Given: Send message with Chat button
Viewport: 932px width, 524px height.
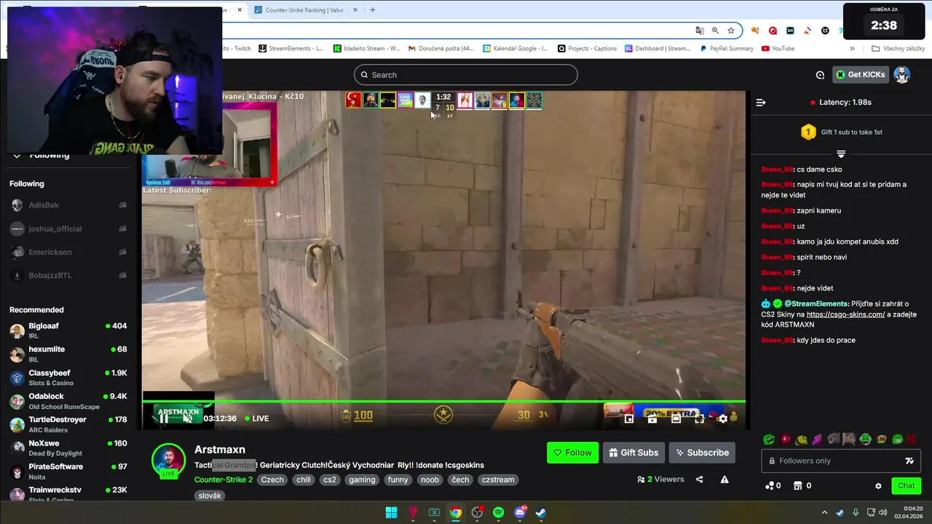Looking at the screenshot, I should click(x=906, y=485).
